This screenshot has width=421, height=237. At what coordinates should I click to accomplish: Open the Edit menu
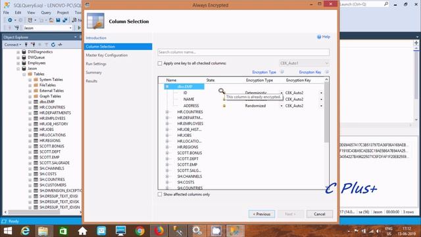tap(18, 13)
